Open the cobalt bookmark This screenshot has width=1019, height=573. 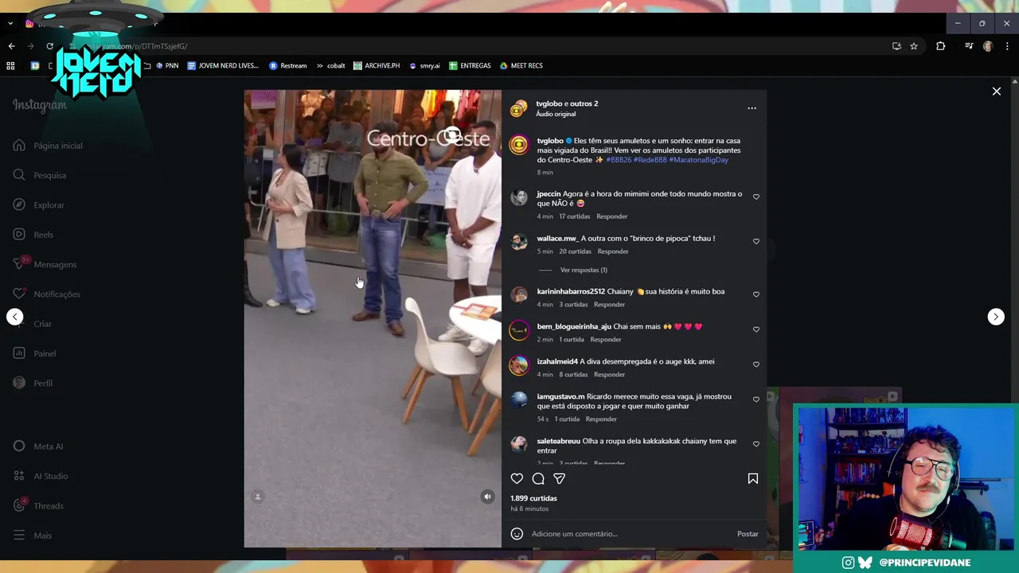[x=330, y=66]
